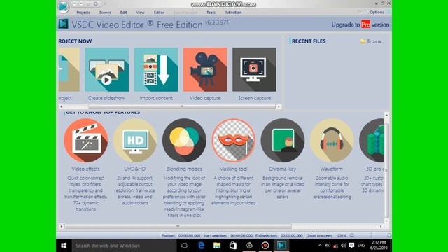
Task: Click the ENG language indicator
Action: pos(361,246)
